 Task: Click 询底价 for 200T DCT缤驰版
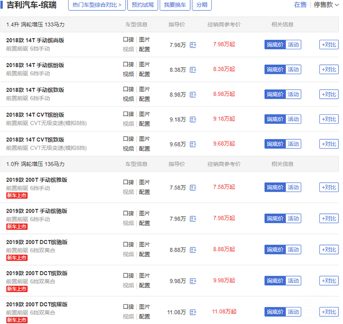(x=275, y=250)
